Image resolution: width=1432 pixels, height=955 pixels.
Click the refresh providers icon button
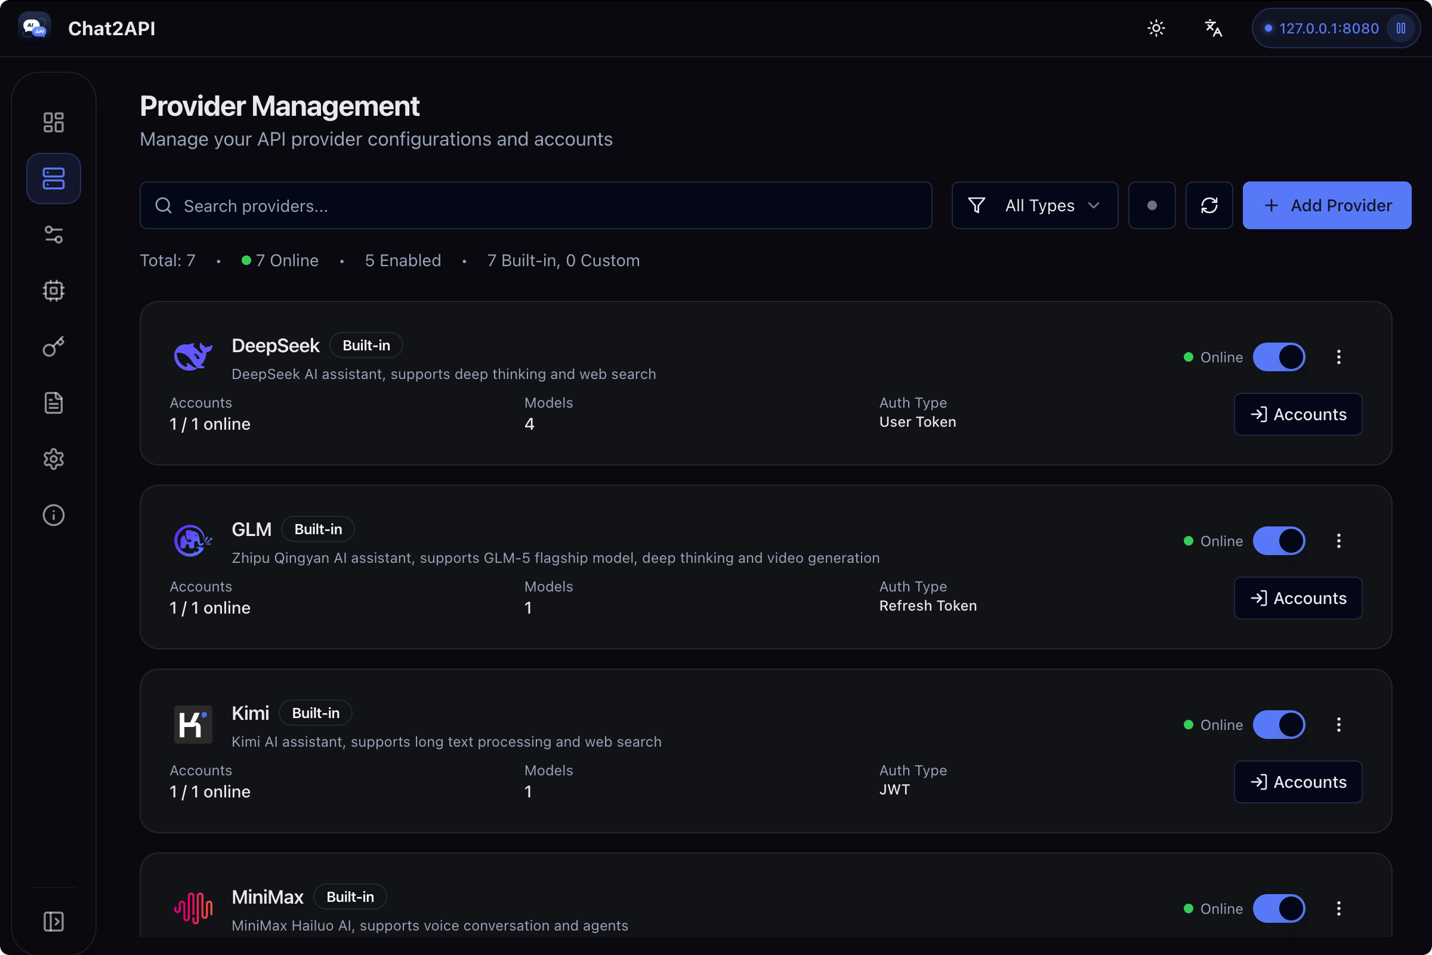tap(1209, 205)
